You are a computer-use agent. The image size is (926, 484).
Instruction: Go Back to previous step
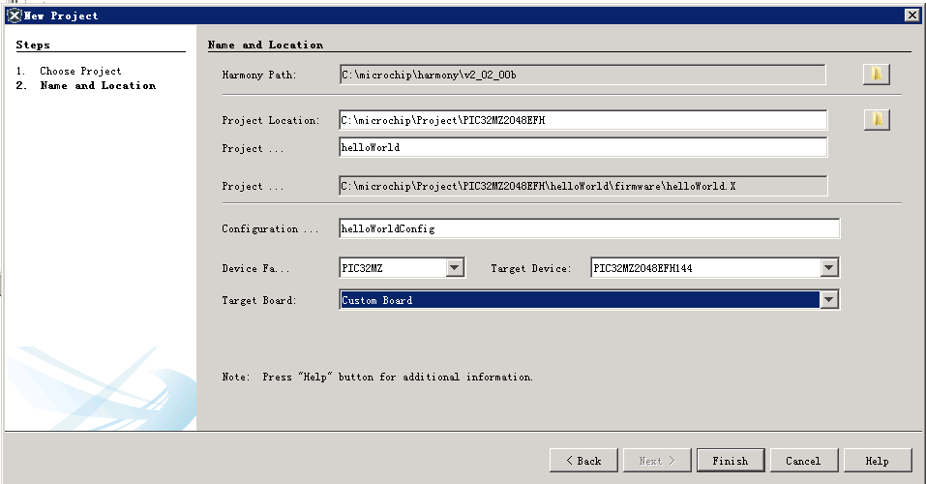[583, 461]
